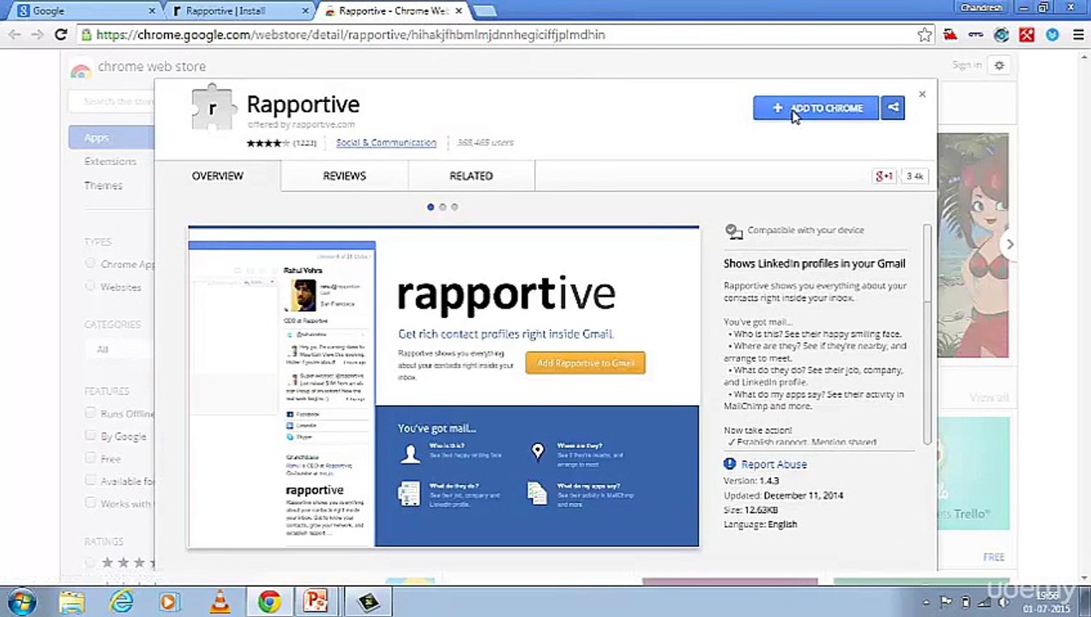Click the address bar URL

coord(351,35)
